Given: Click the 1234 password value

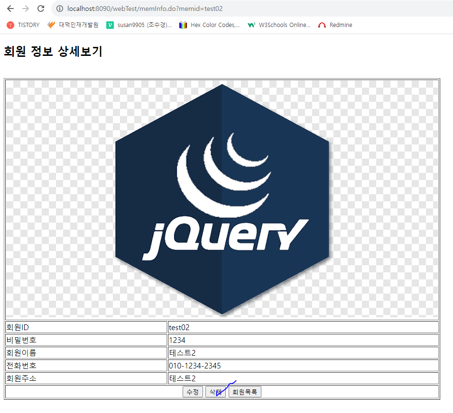Looking at the screenshot, I should tap(177, 341).
